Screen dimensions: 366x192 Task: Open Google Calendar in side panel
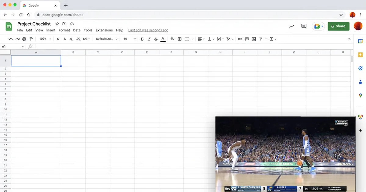click(x=360, y=41)
